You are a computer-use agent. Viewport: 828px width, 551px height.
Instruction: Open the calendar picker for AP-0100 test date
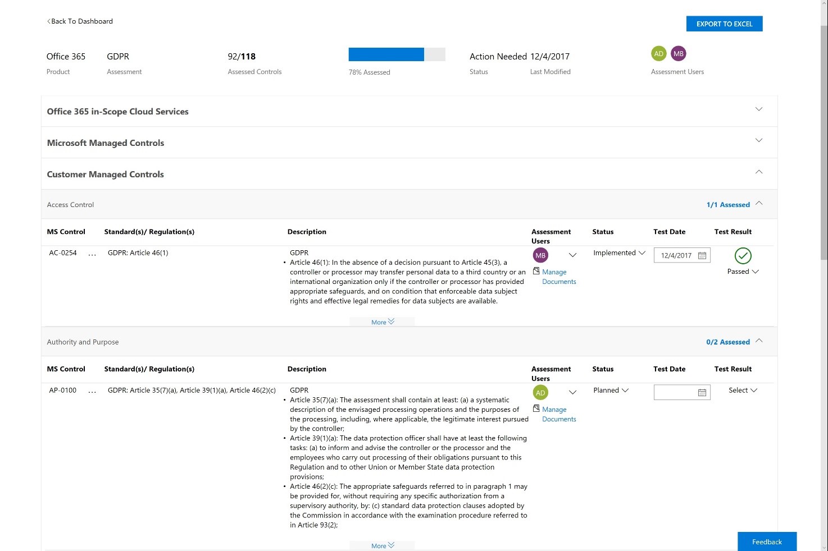point(702,392)
